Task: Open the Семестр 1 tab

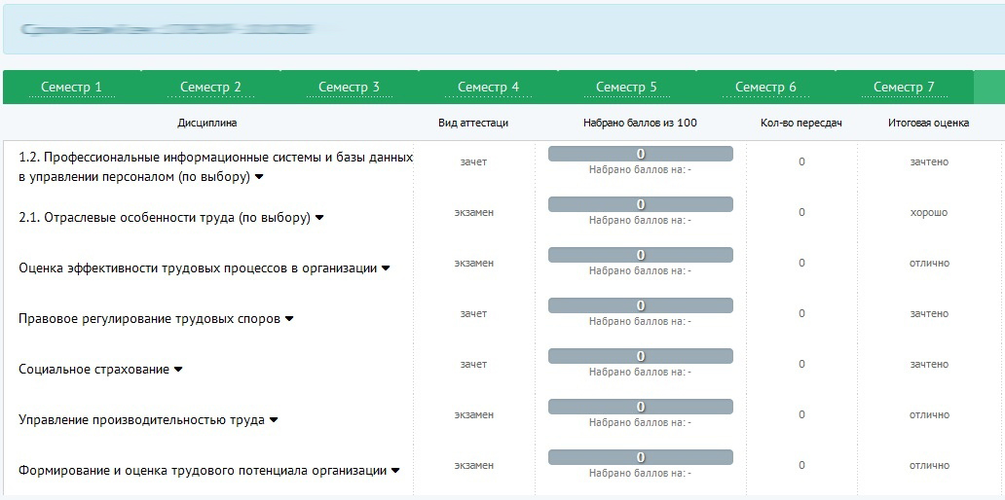Action: pos(71,88)
